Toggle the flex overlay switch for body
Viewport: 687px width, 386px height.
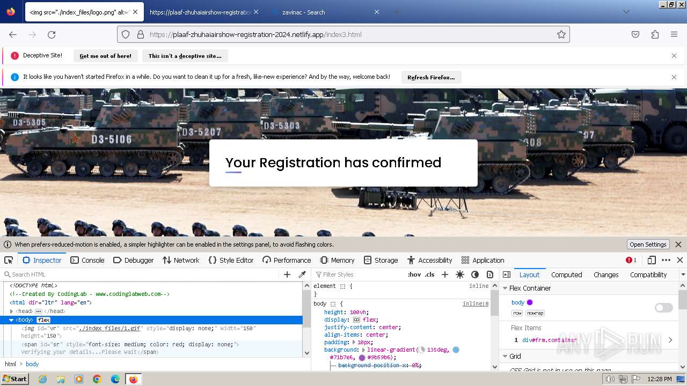pos(664,308)
